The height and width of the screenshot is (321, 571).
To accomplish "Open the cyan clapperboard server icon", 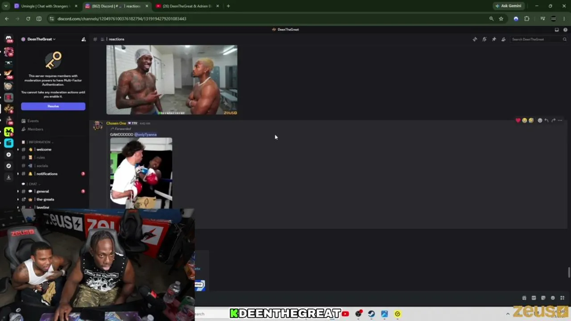I will pyautogui.click(x=8, y=143).
